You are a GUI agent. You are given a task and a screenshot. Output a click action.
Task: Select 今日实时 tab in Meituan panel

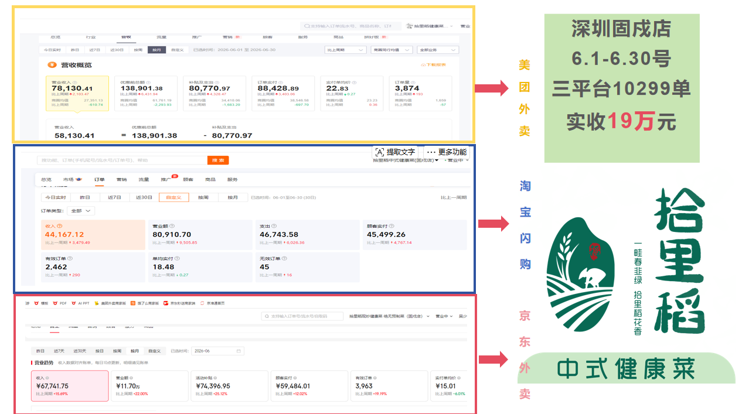tap(52, 50)
